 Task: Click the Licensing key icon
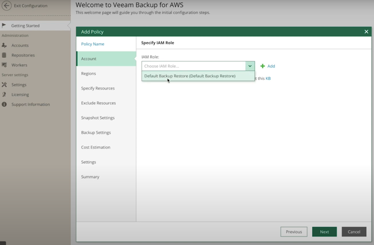point(5,94)
